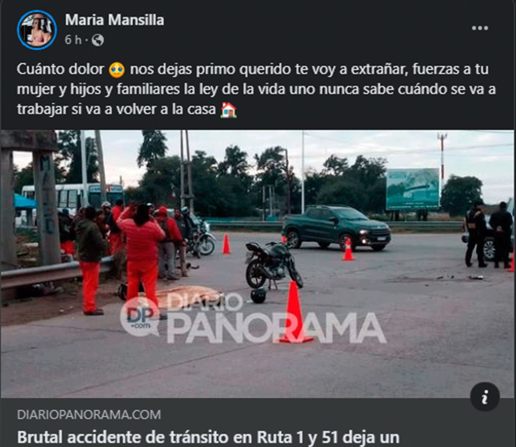Open the "Brutal accidente de tránsito" headline
The image size is (516, 447).
208,438
